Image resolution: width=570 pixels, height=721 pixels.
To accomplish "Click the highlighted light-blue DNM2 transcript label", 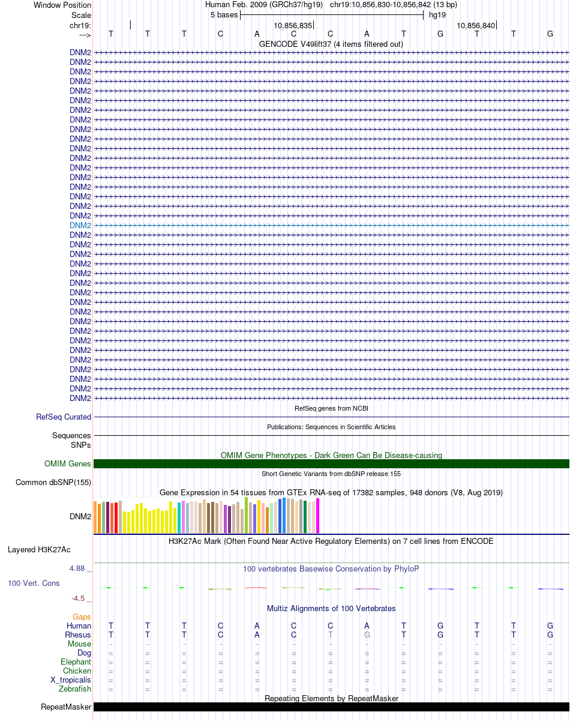I will click(80, 225).
